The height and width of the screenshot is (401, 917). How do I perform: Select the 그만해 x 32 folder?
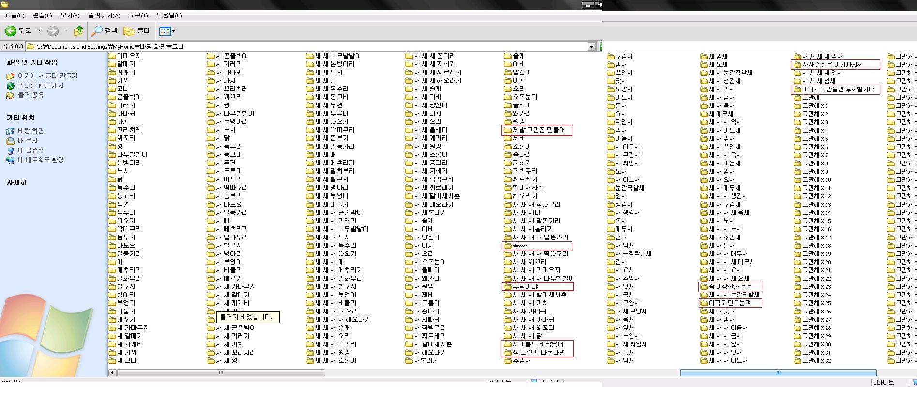click(x=813, y=360)
